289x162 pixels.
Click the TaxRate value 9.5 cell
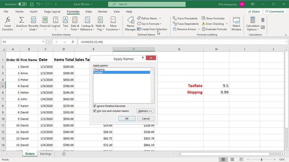pyautogui.click(x=216, y=85)
